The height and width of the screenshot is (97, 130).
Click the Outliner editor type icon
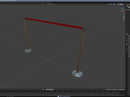[x=127, y=4]
